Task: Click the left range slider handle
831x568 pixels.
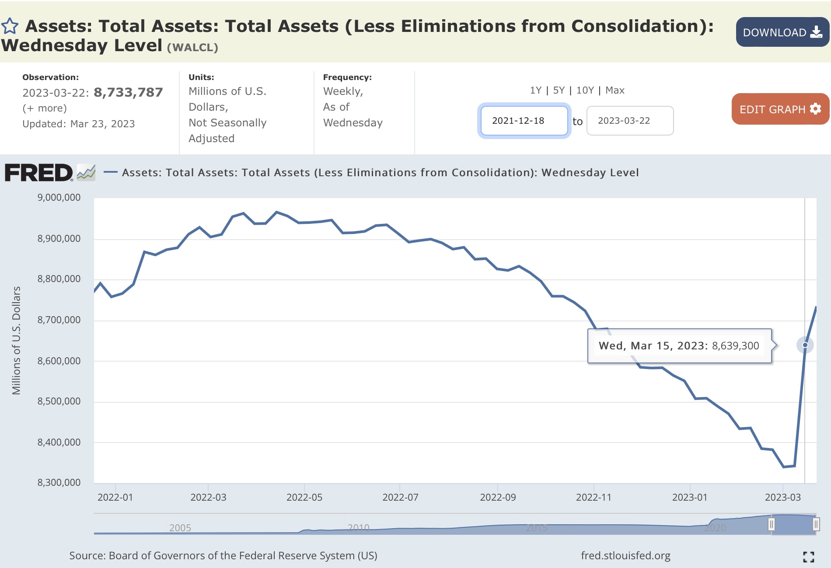Action: 772,524
